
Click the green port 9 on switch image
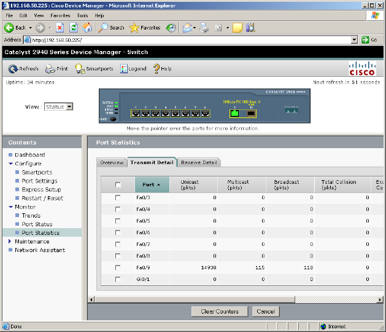(235, 114)
